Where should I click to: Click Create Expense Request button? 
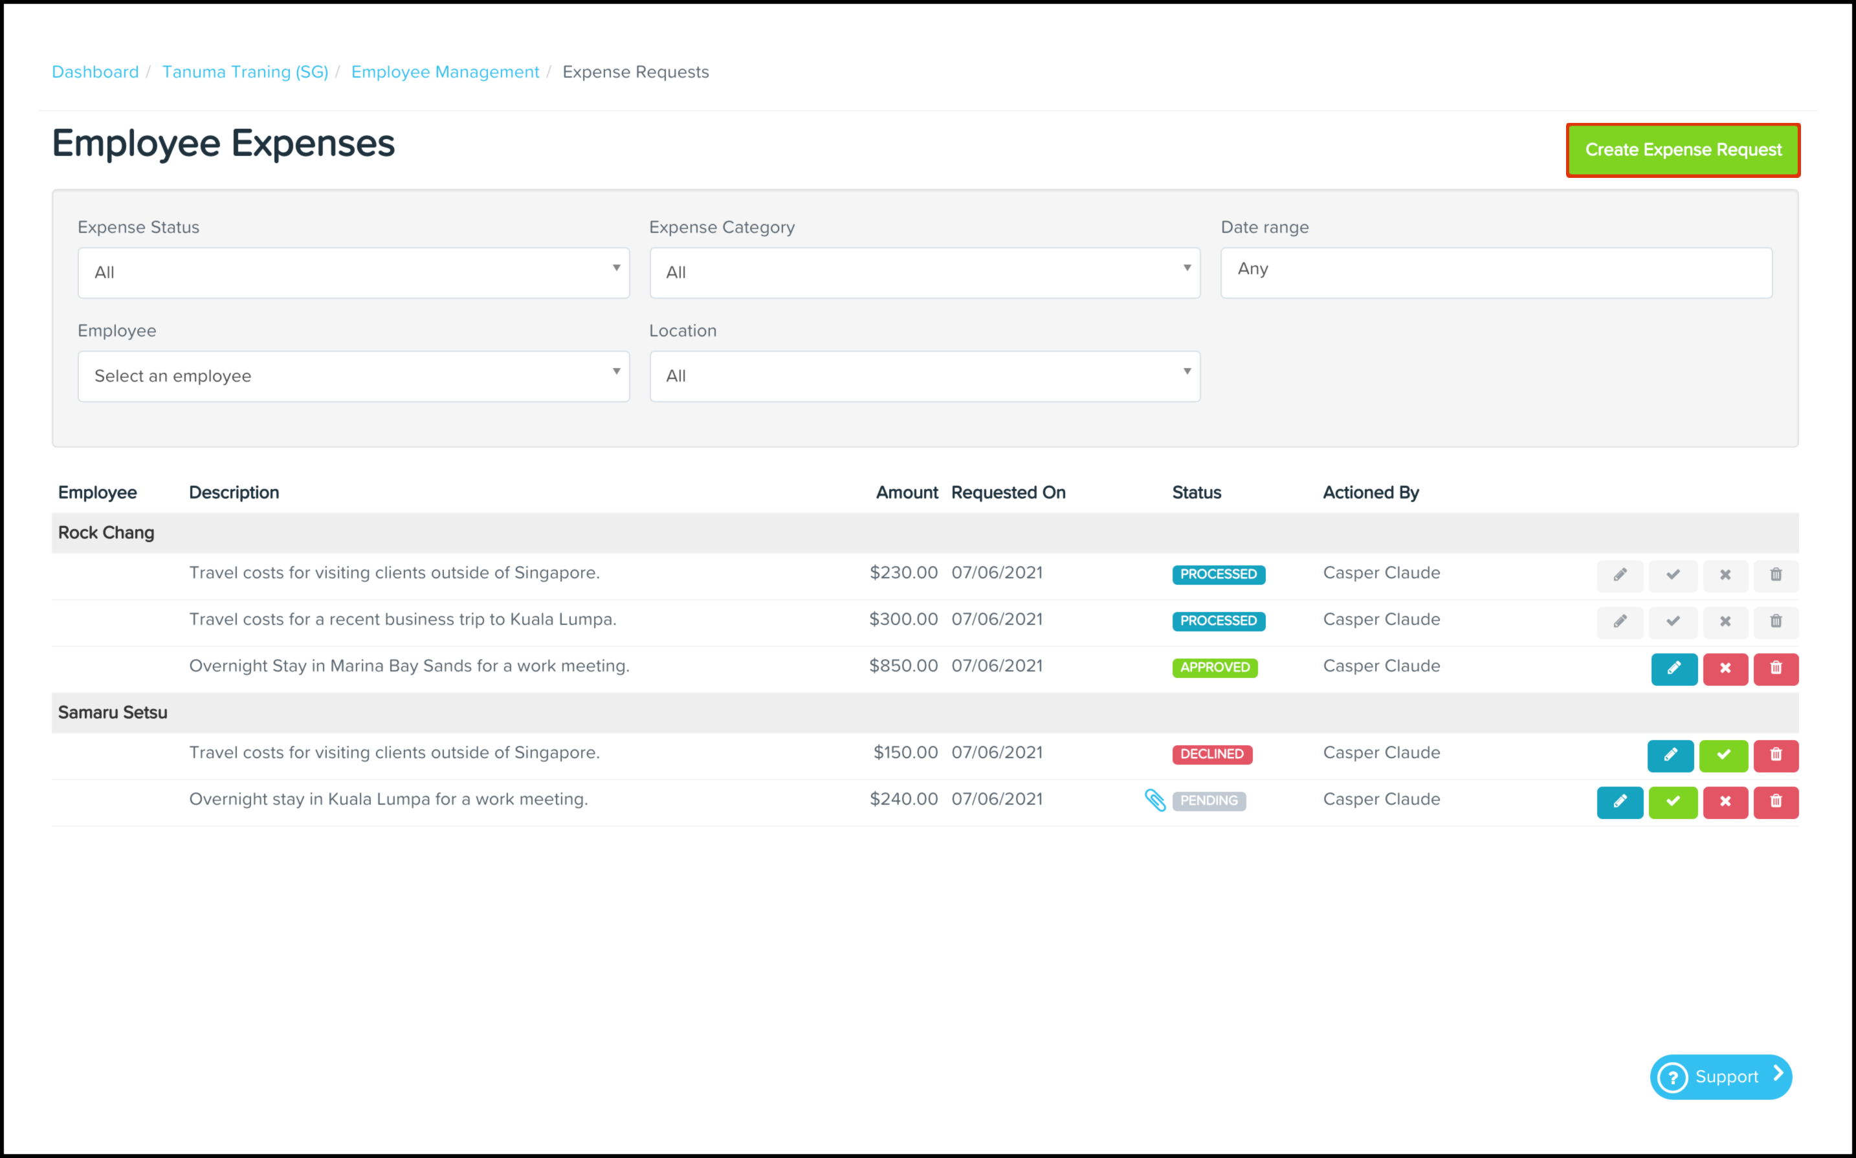(x=1683, y=150)
